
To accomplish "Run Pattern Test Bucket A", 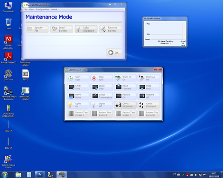I will pos(78,114).
